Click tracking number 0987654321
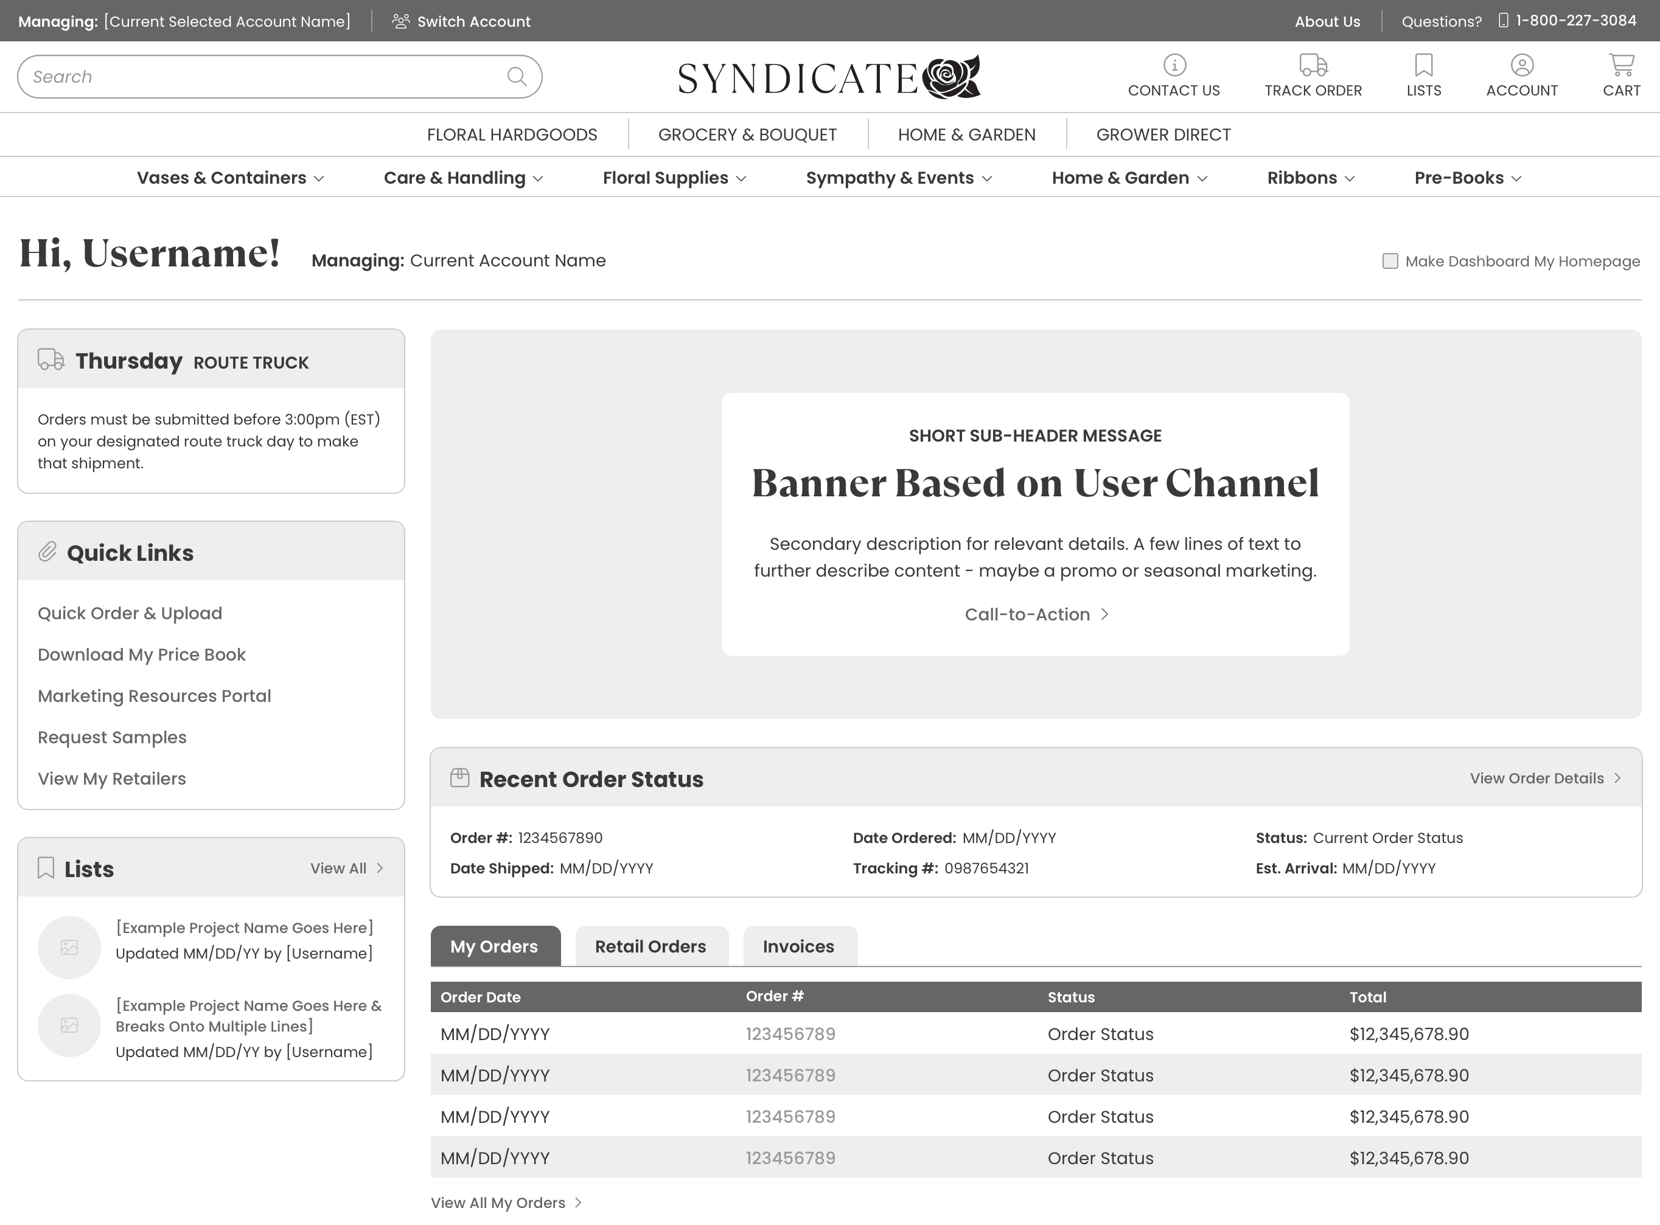 (x=986, y=869)
